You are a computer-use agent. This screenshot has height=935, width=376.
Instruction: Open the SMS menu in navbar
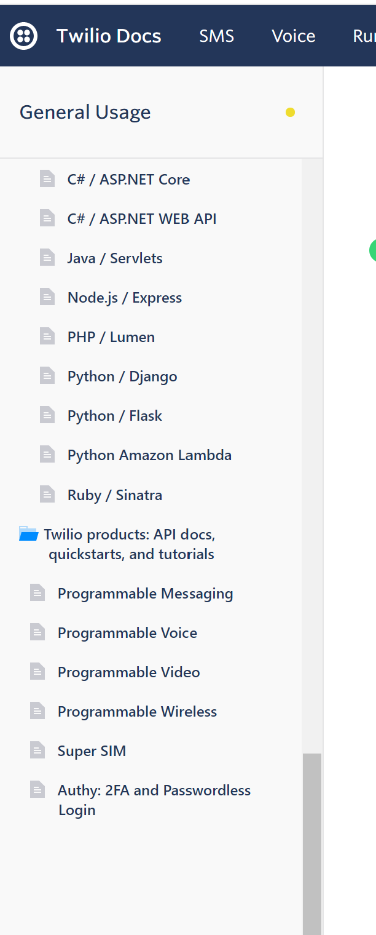[216, 36]
